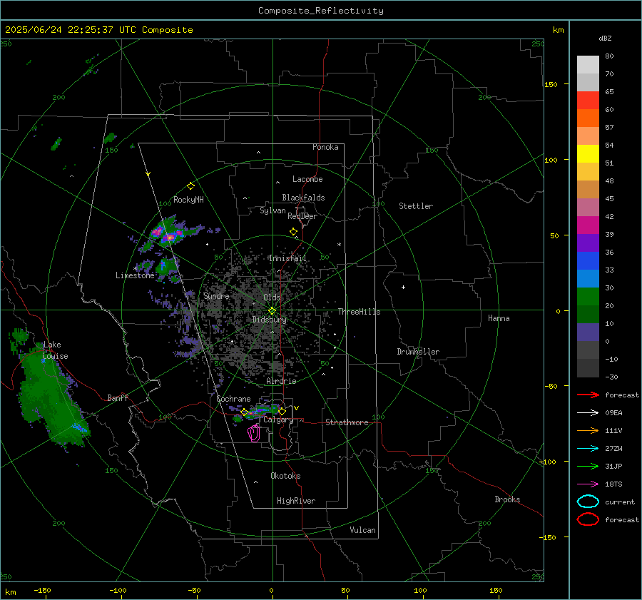Click the Brooks city label

tap(507, 499)
